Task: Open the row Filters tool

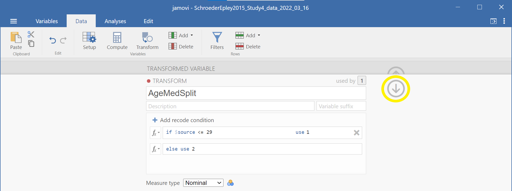Action: coord(217,40)
